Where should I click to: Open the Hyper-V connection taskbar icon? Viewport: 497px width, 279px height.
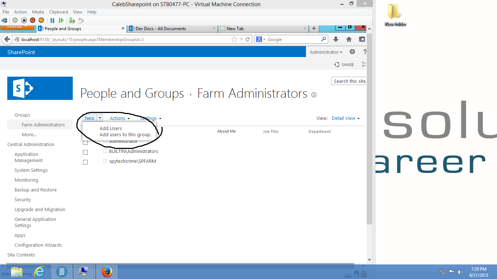coord(84,272)
